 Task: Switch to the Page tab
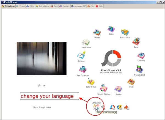point(54,6)
